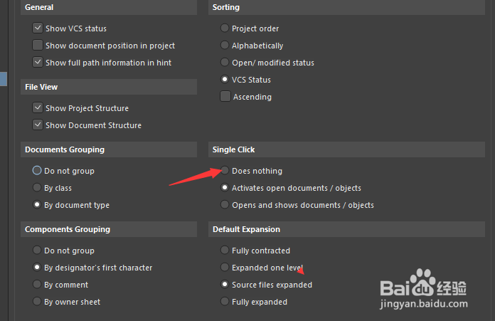Select Fully expanded default expansion
This screenshot has width=495, height=321.
[x=225, y=302]
